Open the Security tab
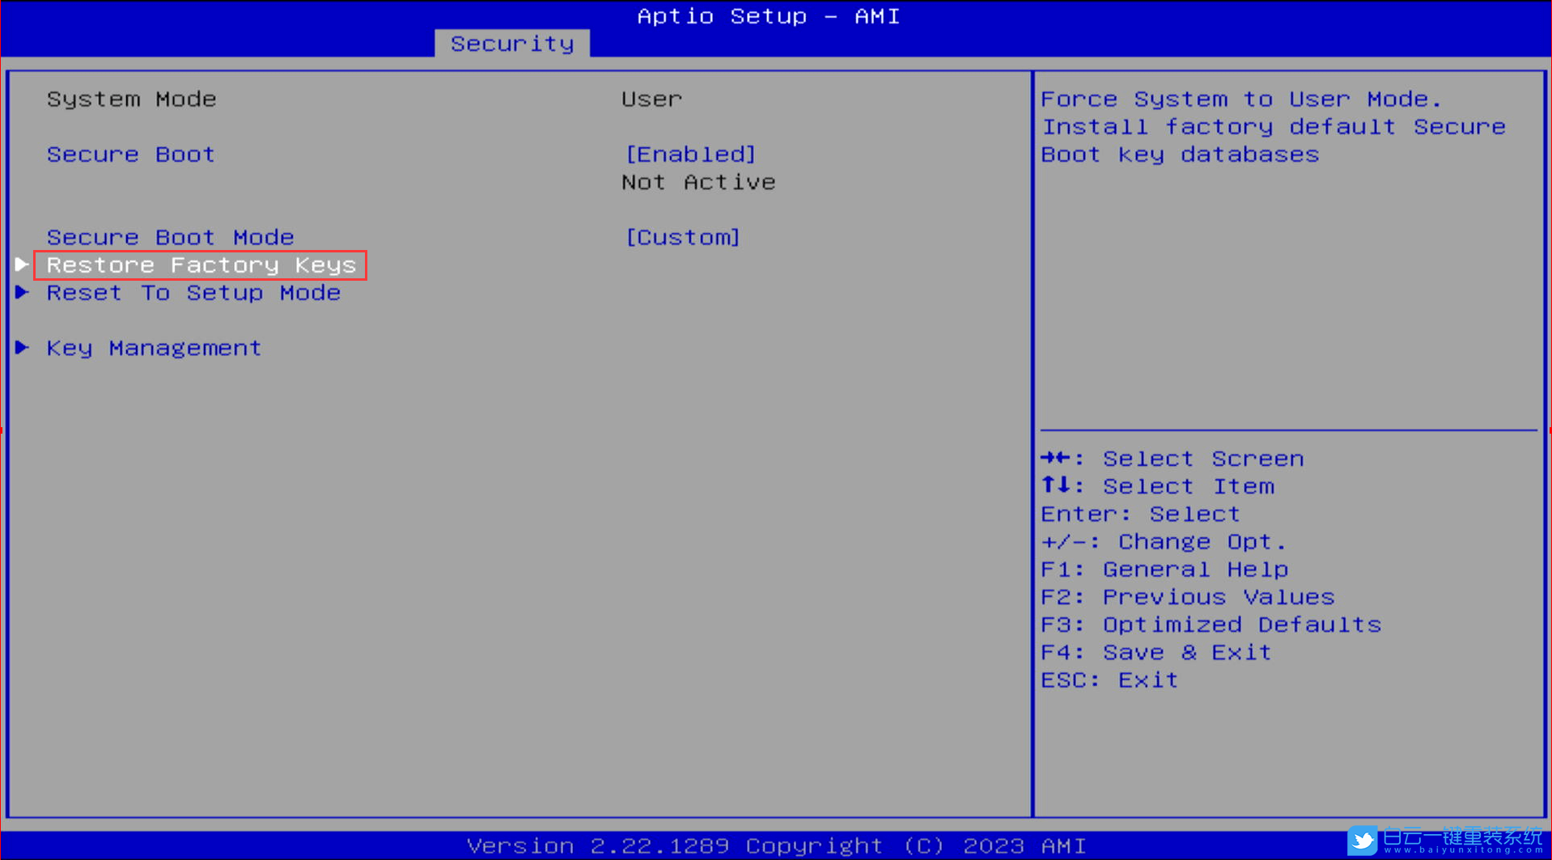Viewport: 1552px width, 860px height. pyautogui.click(x=511, y=44)
